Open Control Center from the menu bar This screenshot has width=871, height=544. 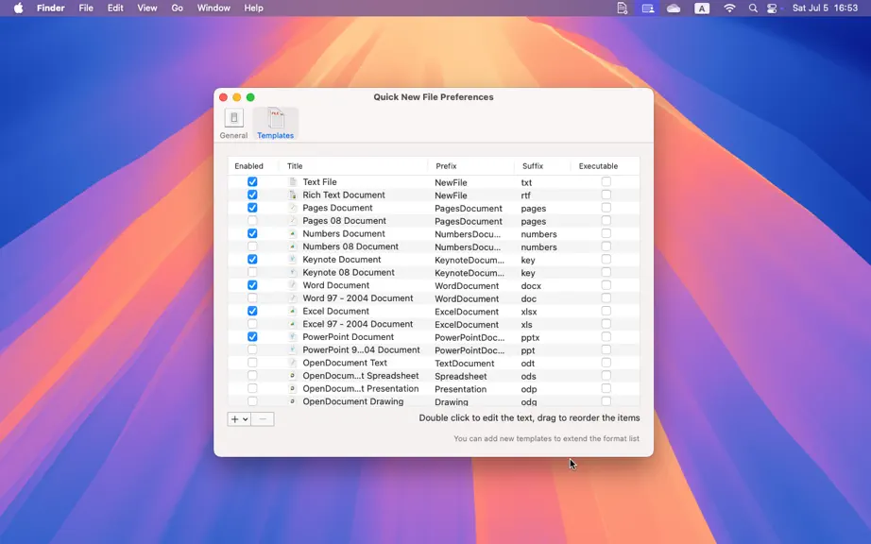[772, 8]
